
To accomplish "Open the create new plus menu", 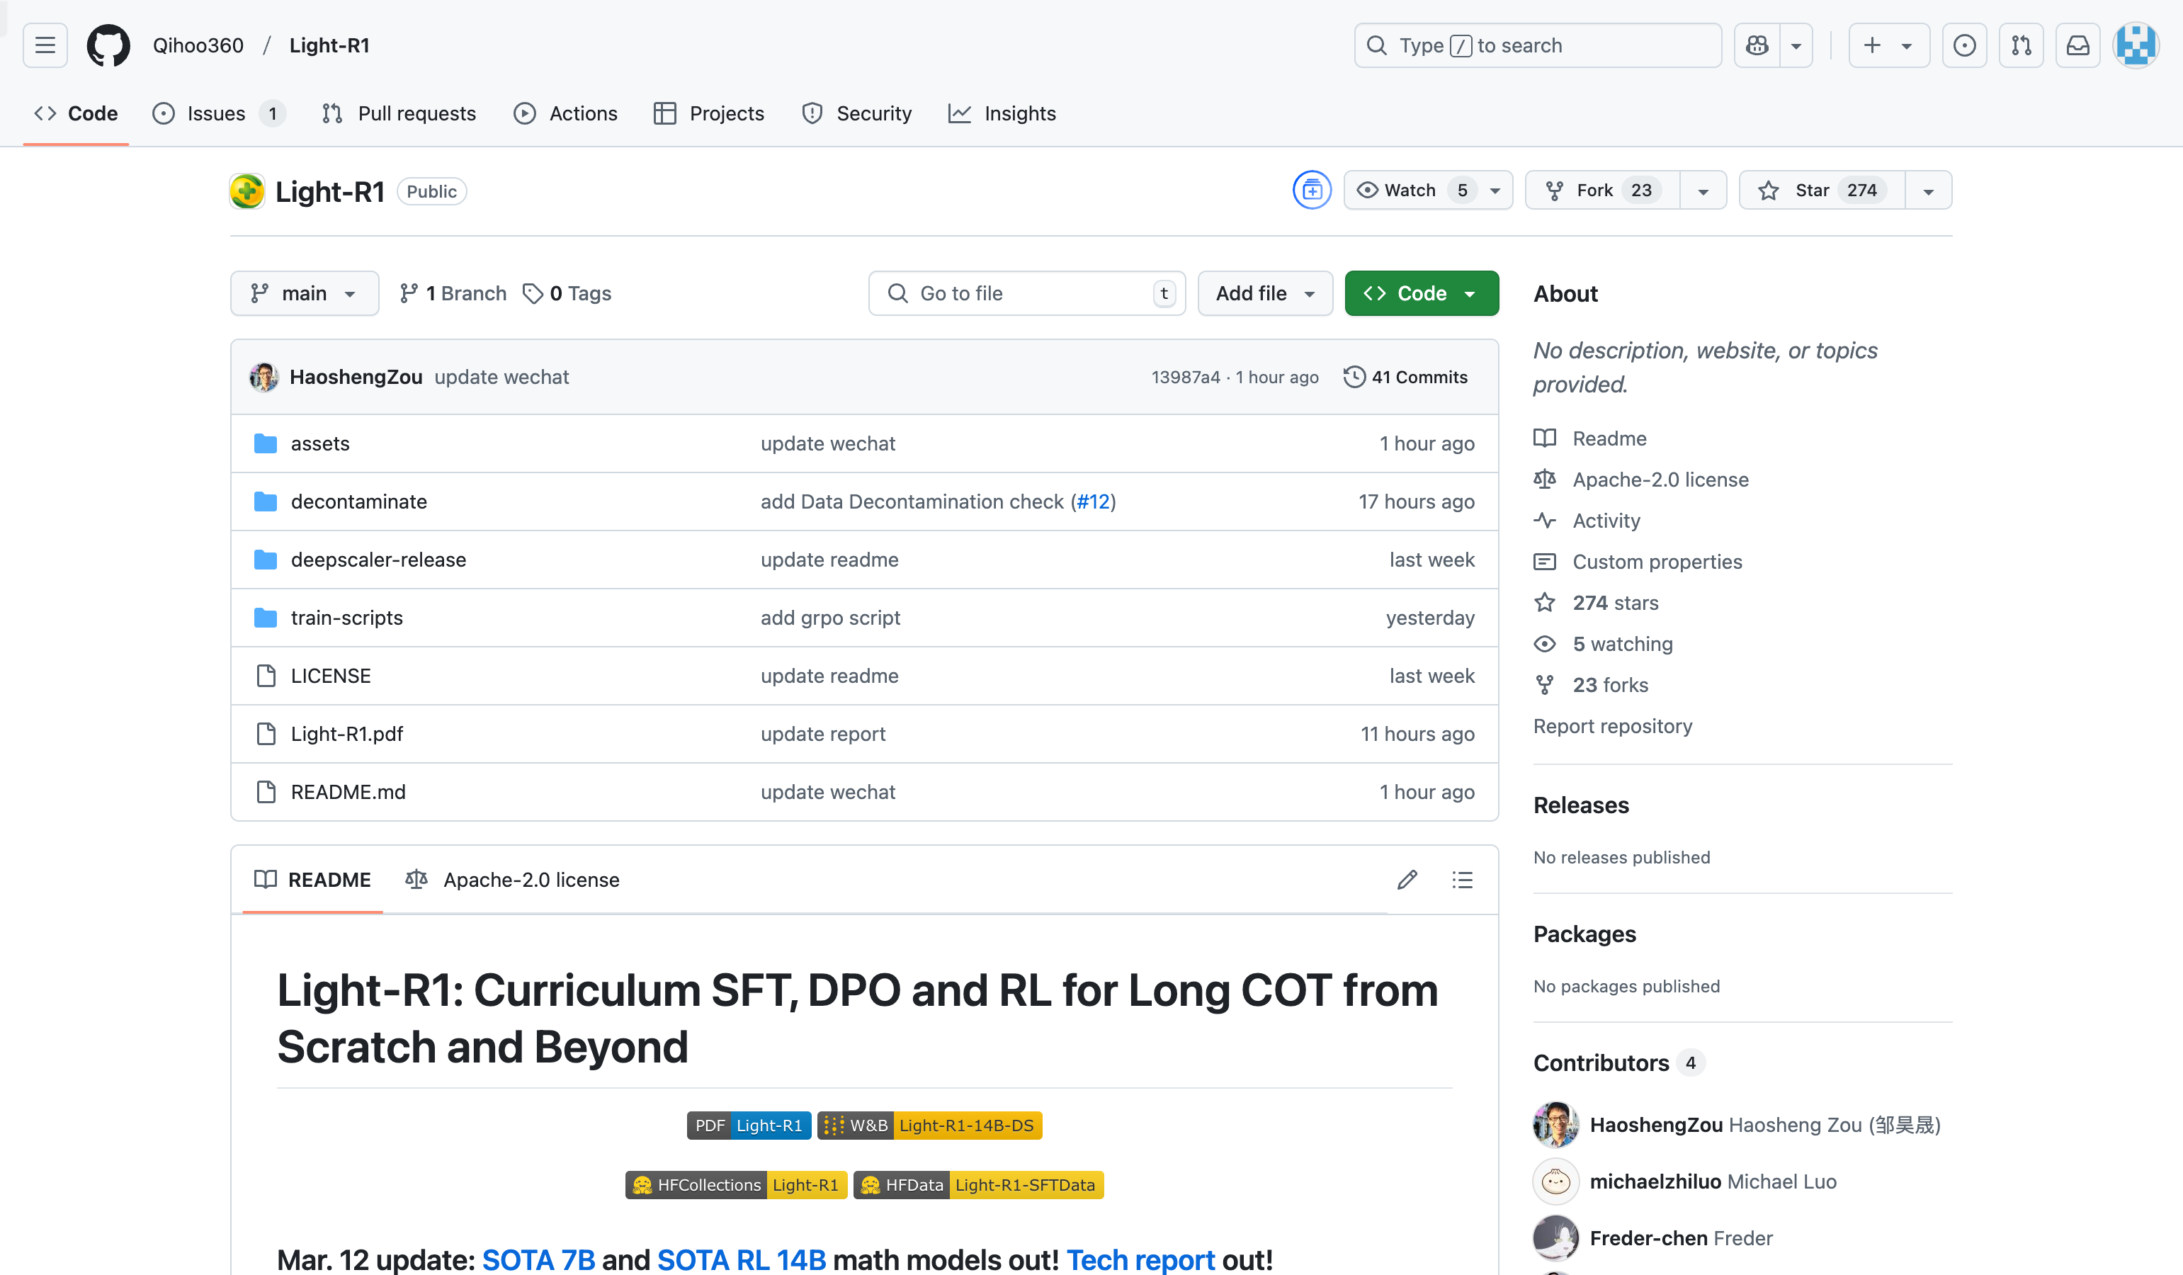I will point(1888,45).
